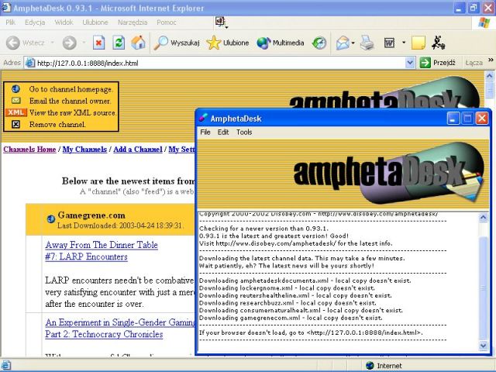Click 'Downloading gamegrenecom.xml' log line
The height and width of the screenshot is (372, 496).
tap(291, 318)
